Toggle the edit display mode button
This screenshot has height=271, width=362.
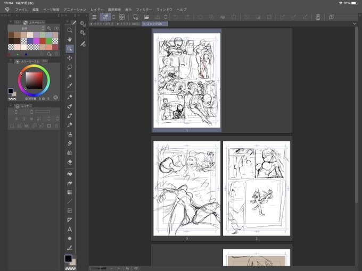tap(105, 17)
